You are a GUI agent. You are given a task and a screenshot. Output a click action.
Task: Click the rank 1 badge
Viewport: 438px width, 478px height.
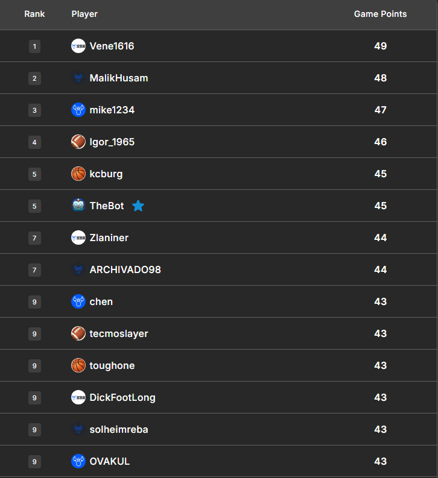[x=34, y=46]
